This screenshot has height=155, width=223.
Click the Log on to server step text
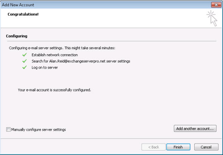pos(45,67)
